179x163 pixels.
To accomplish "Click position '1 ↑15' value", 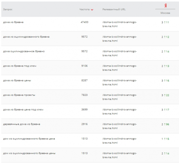I will click(x=165, y=139).
